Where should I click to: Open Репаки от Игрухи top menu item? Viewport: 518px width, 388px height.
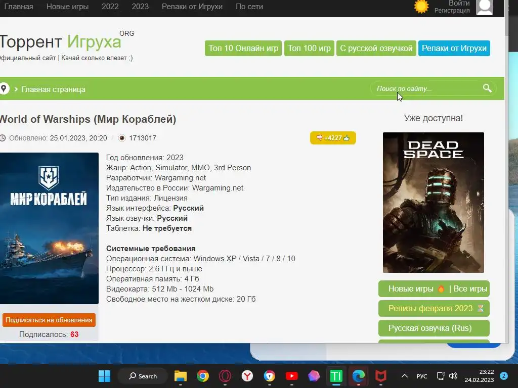pos(192,6)
